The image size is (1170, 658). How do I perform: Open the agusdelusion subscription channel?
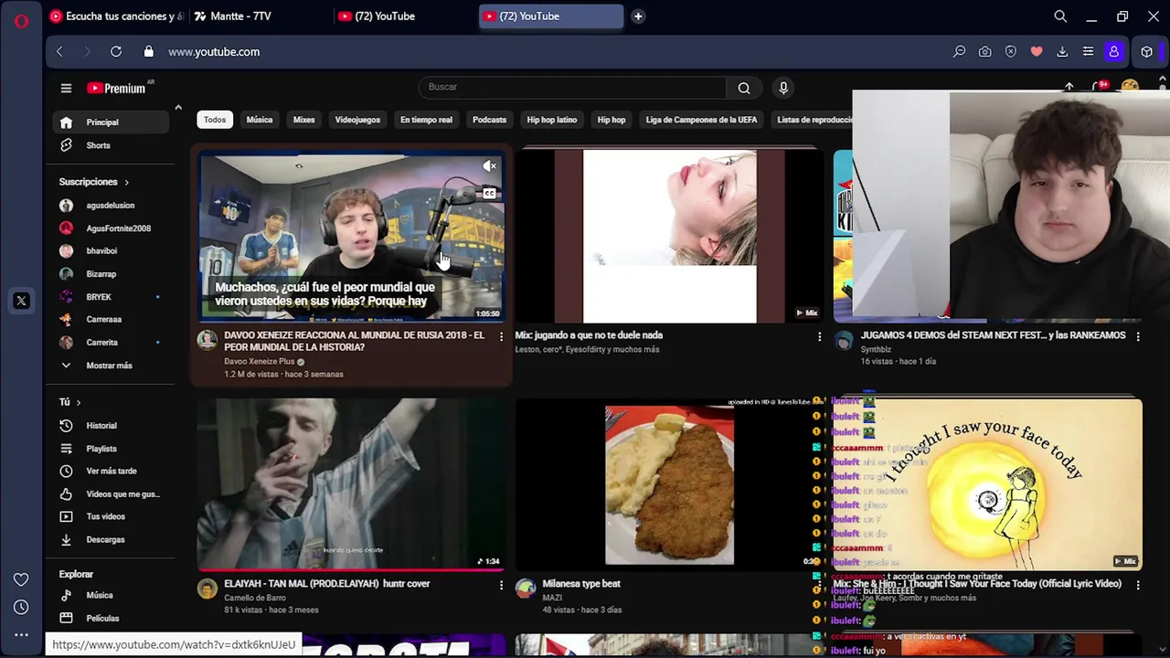click(x=110, y=206)
